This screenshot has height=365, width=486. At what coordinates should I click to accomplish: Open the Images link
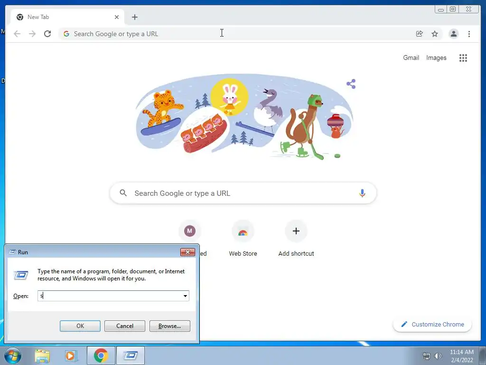pos(436,58)
